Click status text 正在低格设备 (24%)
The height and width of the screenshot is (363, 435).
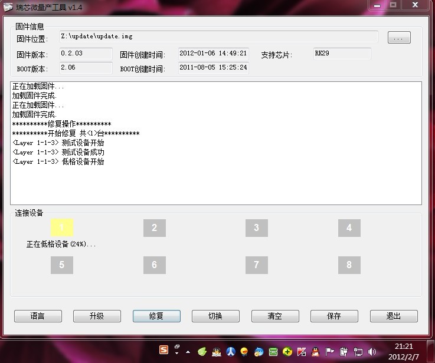tap(61, 244)
